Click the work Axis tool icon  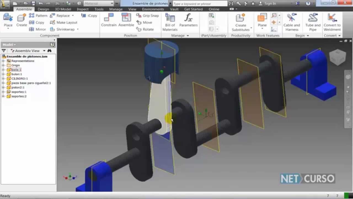click(274, 15)
